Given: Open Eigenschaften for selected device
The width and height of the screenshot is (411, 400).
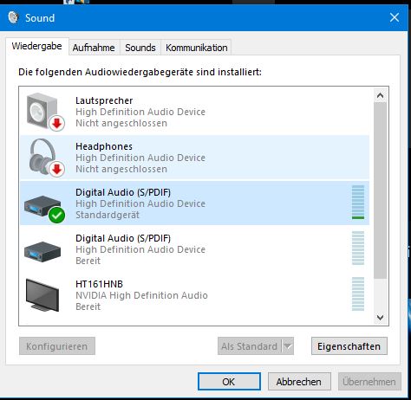Looking at the screenshot, I should click(349, 346).
